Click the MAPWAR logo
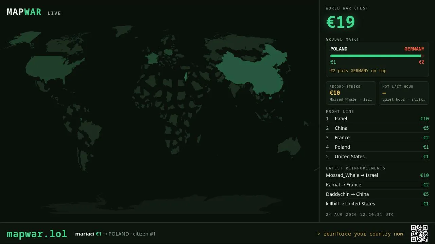435x244 pixels. tap(24, 12)
